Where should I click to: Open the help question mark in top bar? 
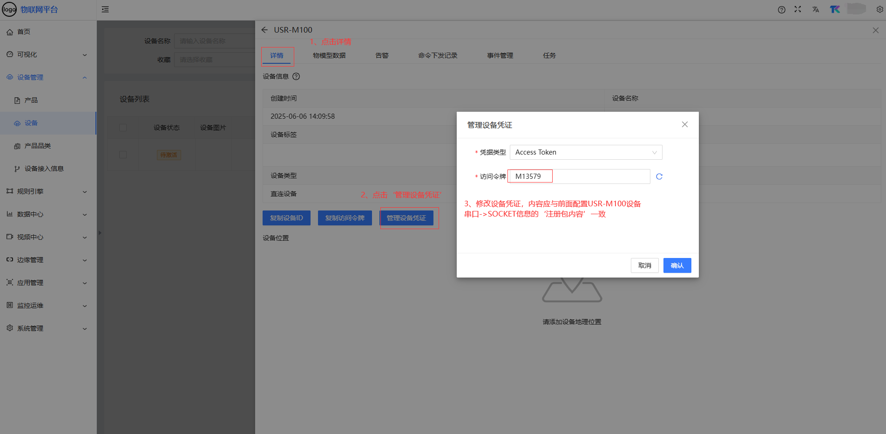[x=781, y=10]
